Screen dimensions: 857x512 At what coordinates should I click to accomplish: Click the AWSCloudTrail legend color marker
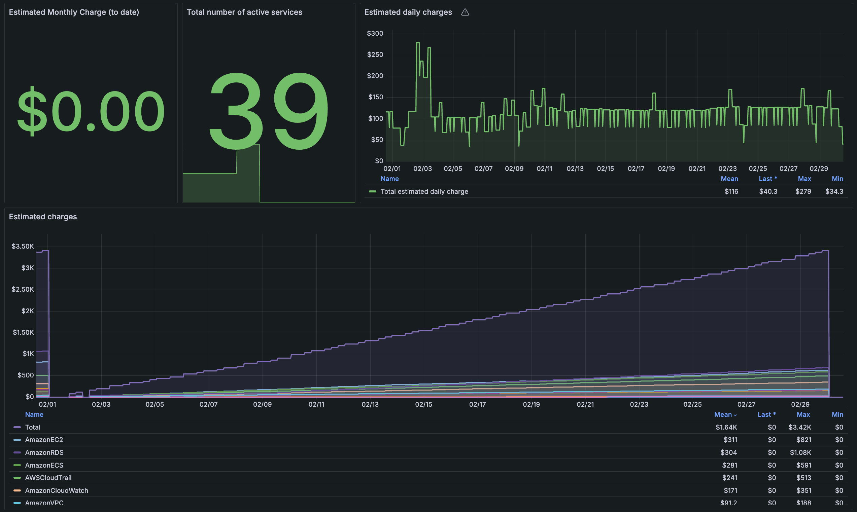point(17,478)
